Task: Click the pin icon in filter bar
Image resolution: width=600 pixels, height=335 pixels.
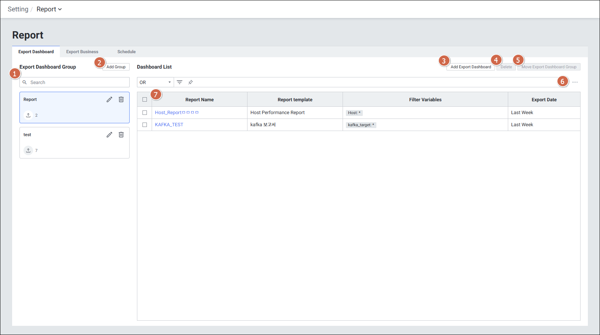Action: click(x=191, y=82)
